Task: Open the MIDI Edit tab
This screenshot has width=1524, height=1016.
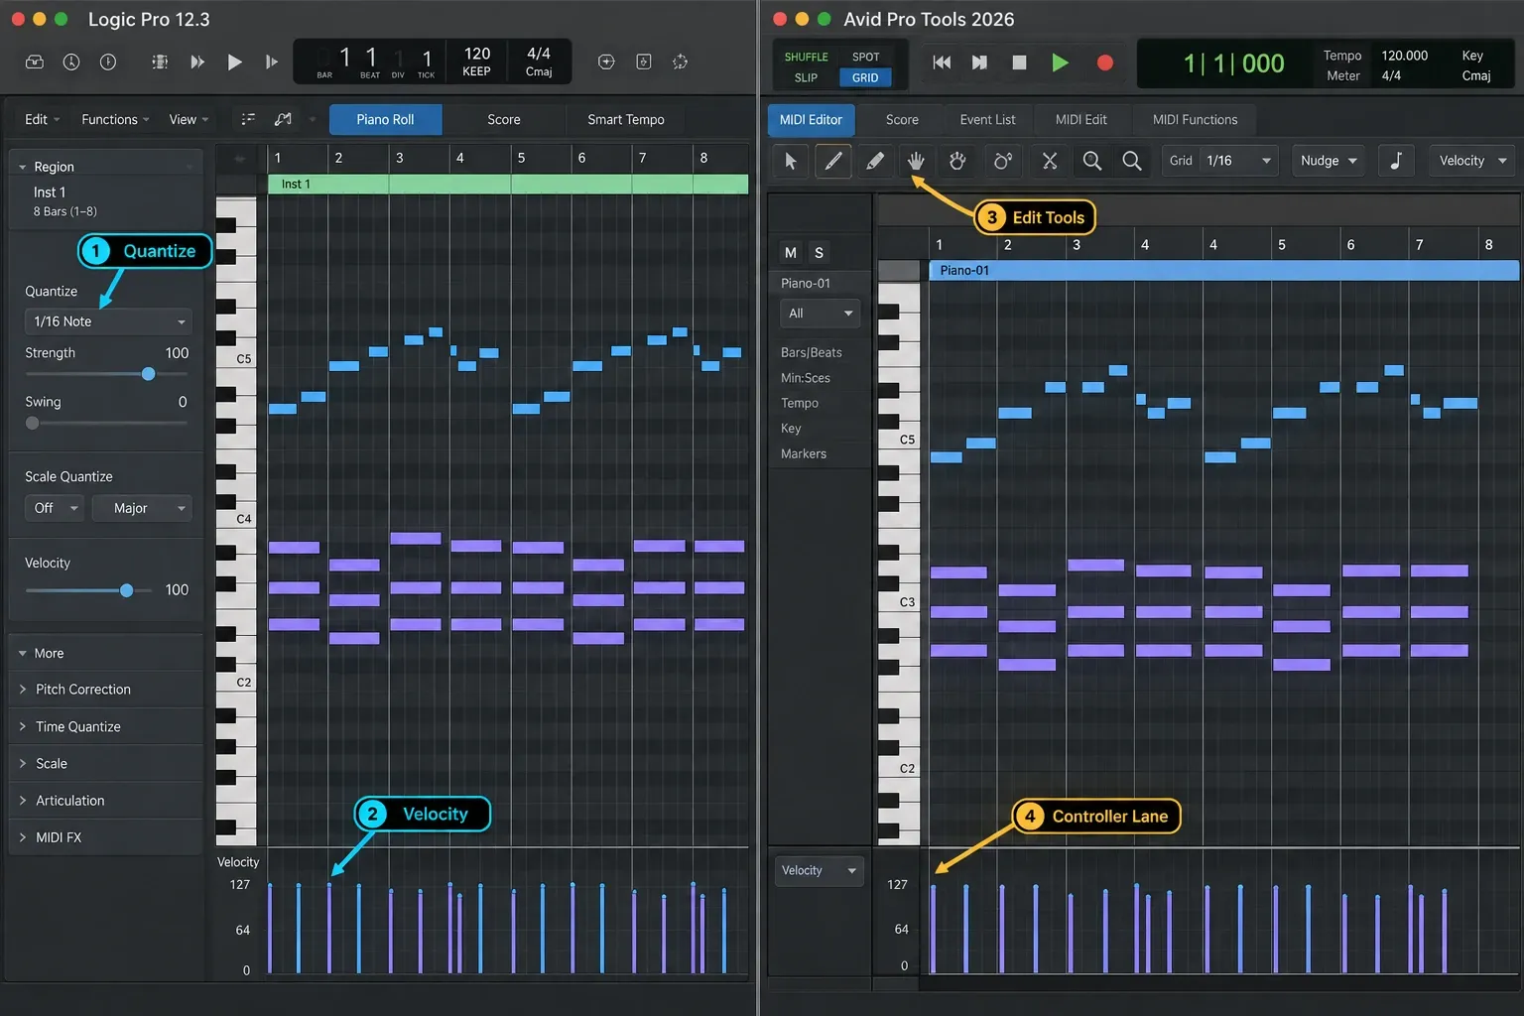Action: pos(1080,119)
